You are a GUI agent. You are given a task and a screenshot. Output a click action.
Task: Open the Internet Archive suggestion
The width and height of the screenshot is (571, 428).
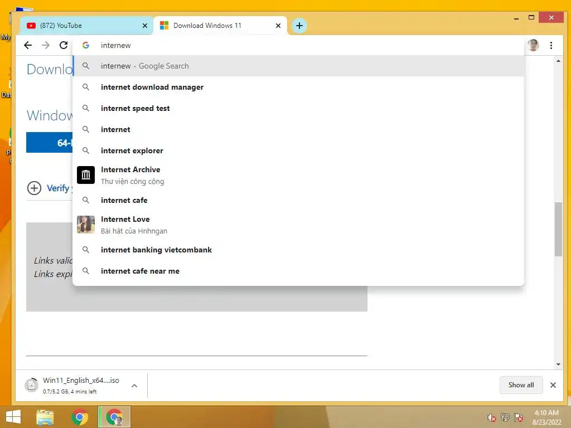(x=299, y=175)
